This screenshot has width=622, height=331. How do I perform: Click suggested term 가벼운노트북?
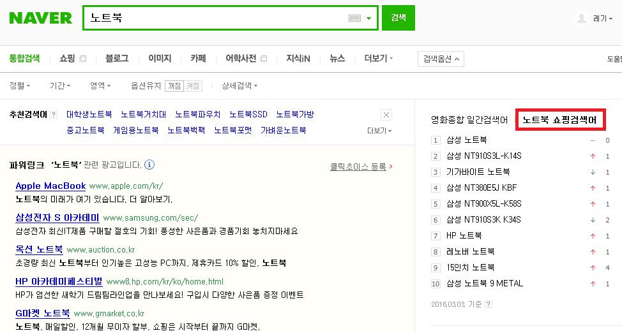tap(284, 130)
